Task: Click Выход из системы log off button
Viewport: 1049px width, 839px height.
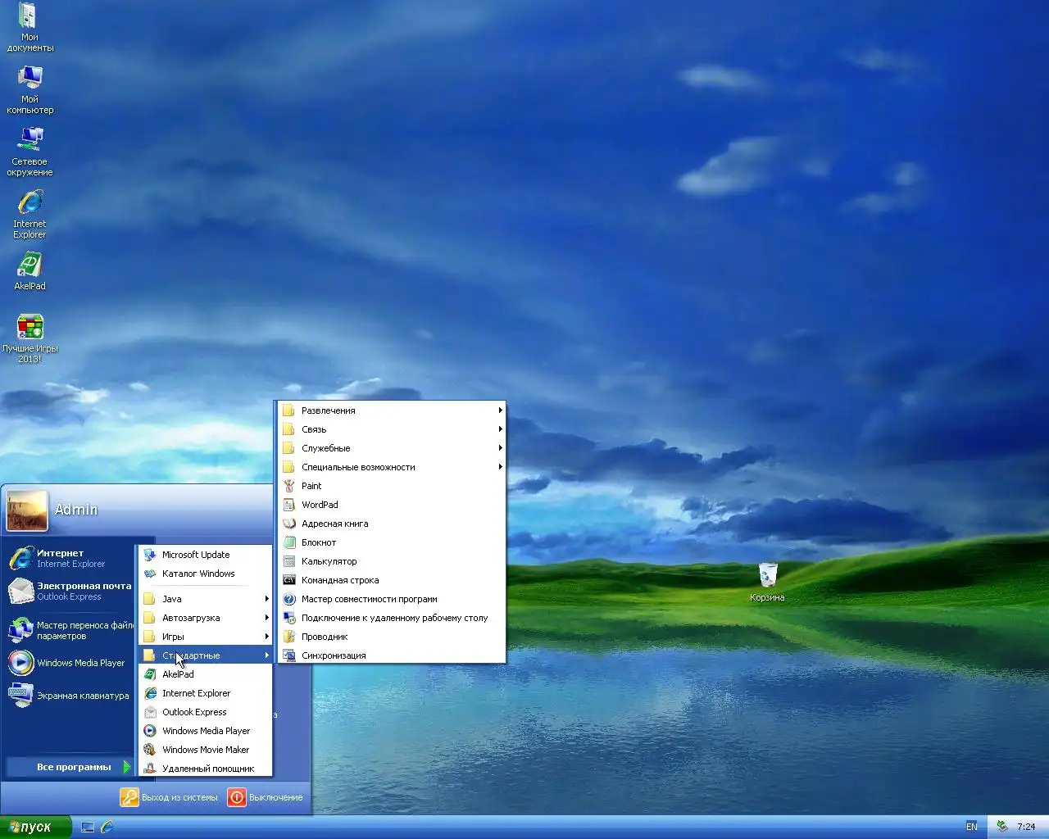Action: (x=170, y=797)
